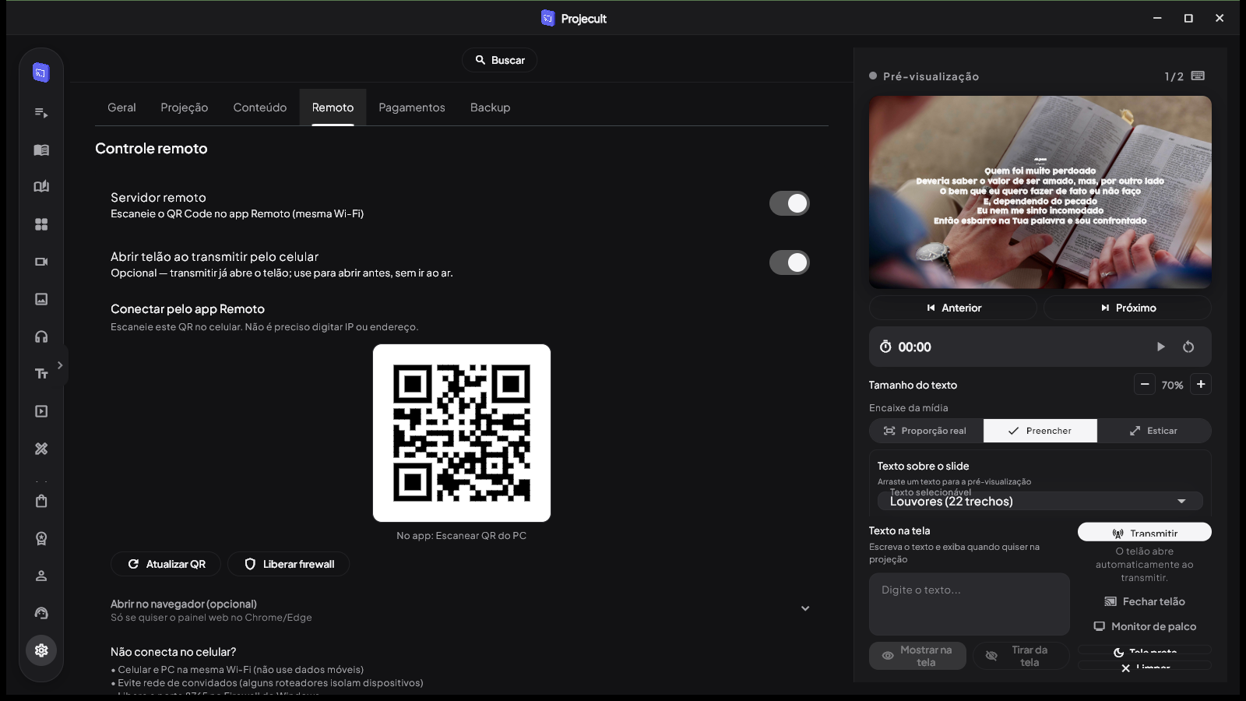Click the keyboard icon beside 1/2
Image resolution: width=1246 pixels, height=701 pixels.
tap(1198, 76)
